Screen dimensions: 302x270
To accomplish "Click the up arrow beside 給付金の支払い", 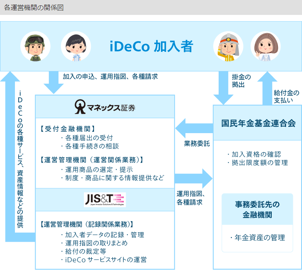I will pyautogui.click(x=267, y=88).
